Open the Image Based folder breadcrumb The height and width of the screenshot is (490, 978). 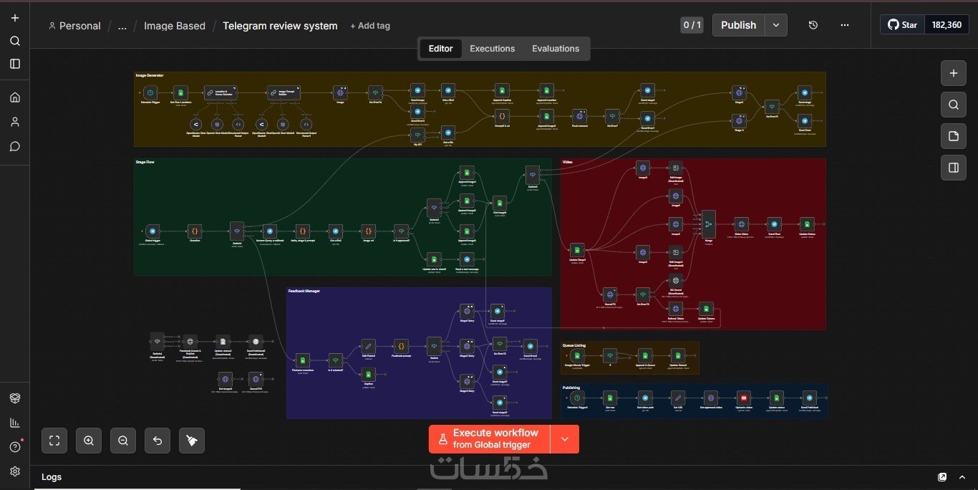pyautogui.click(x=175, y=26)
